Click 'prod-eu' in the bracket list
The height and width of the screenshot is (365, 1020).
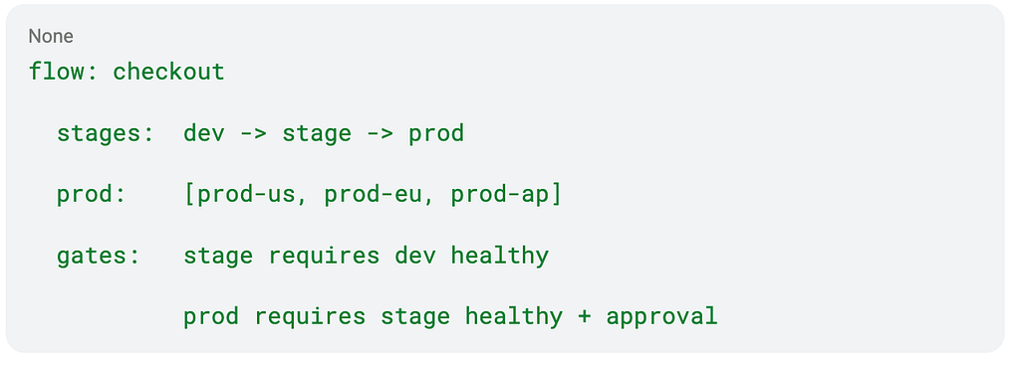tap(373, 194)
